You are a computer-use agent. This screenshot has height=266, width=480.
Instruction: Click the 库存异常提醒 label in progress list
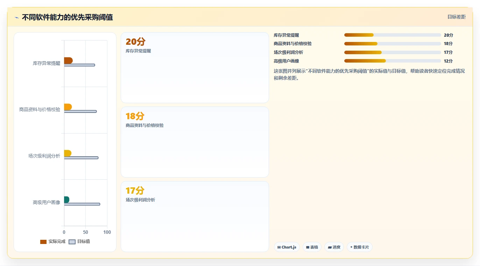pos(287,35)
